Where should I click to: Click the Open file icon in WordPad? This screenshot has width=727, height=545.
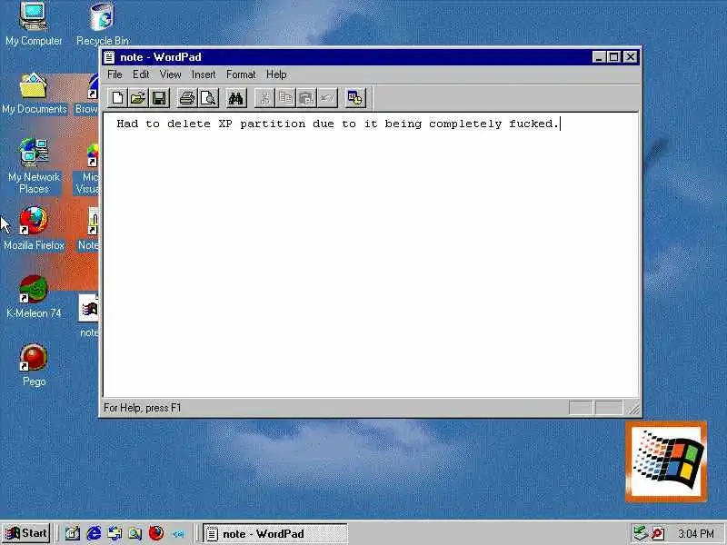coord(138,98)
